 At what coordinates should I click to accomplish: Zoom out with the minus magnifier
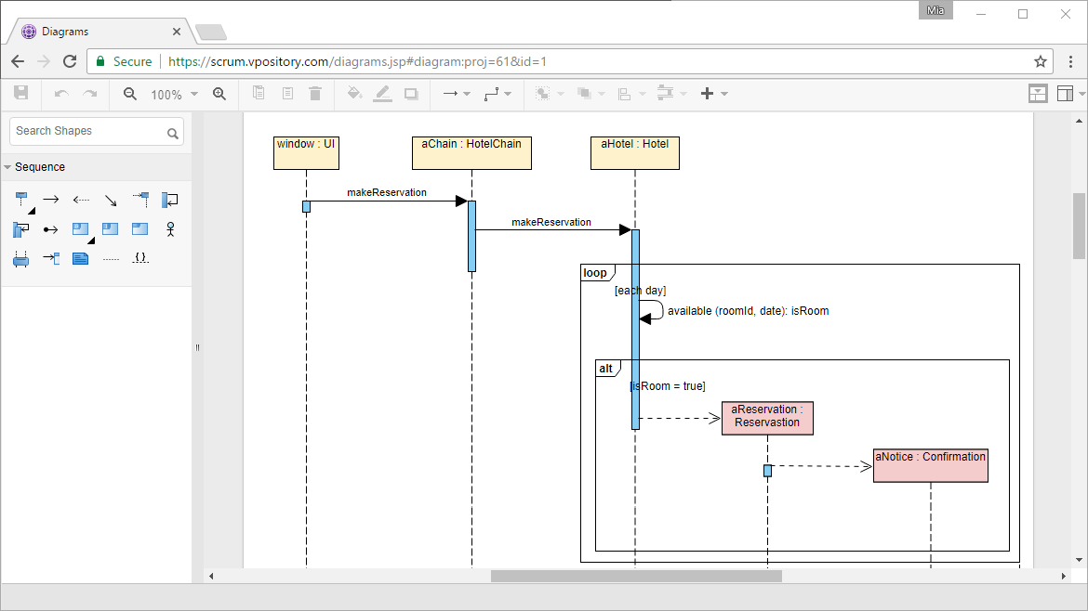point(130,94)
